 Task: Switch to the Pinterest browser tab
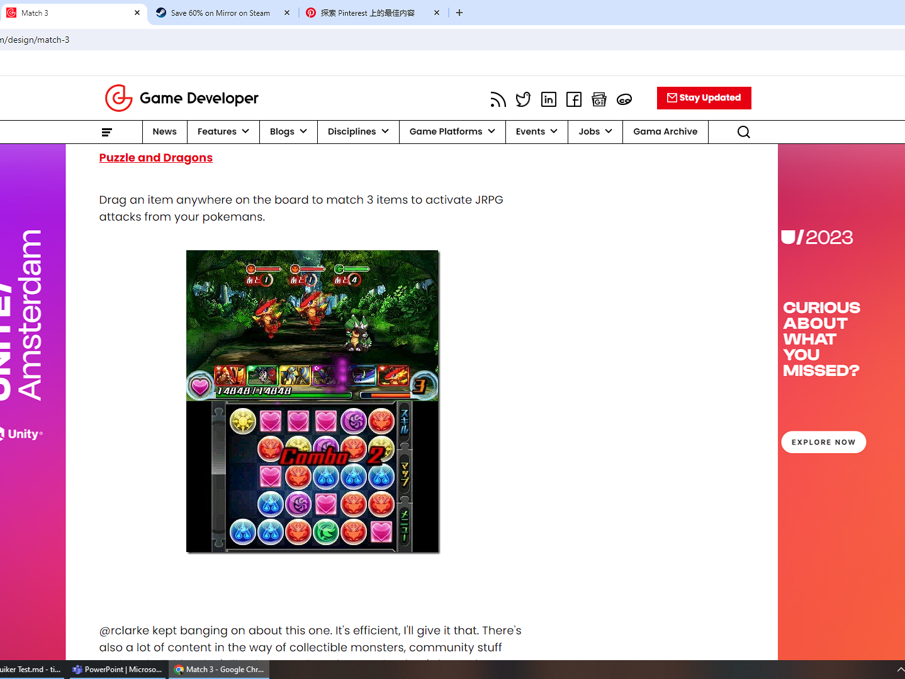(368, 13)
